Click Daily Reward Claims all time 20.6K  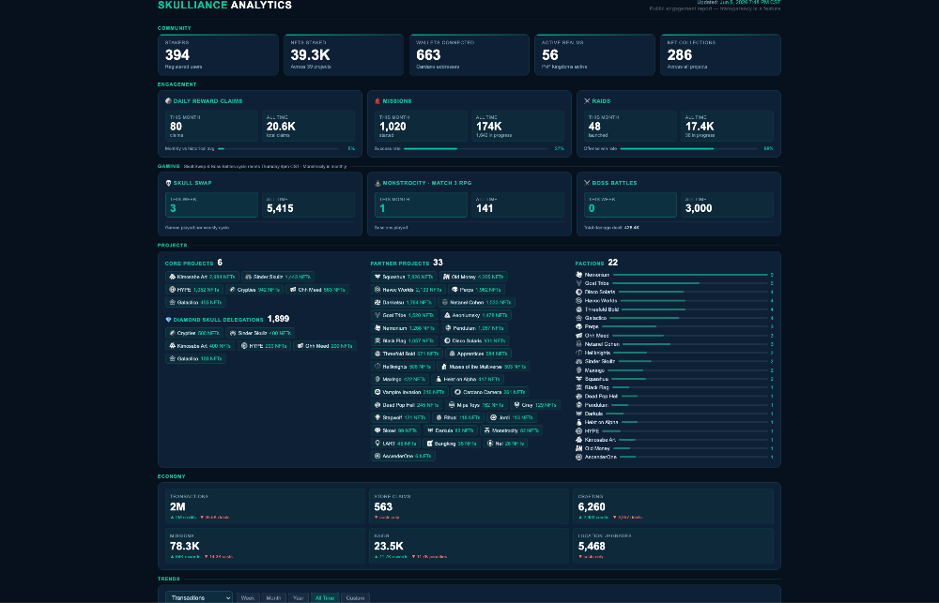point(281,127)
